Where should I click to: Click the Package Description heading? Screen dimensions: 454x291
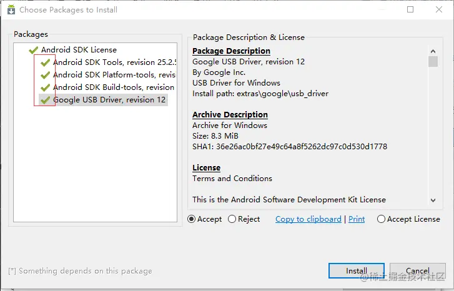click(231, 51)
